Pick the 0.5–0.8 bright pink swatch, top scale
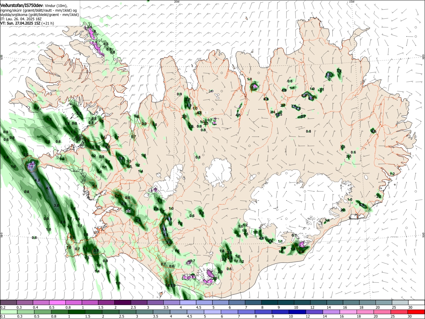Viewport: 425px width, 319px height. click(57, 303)
